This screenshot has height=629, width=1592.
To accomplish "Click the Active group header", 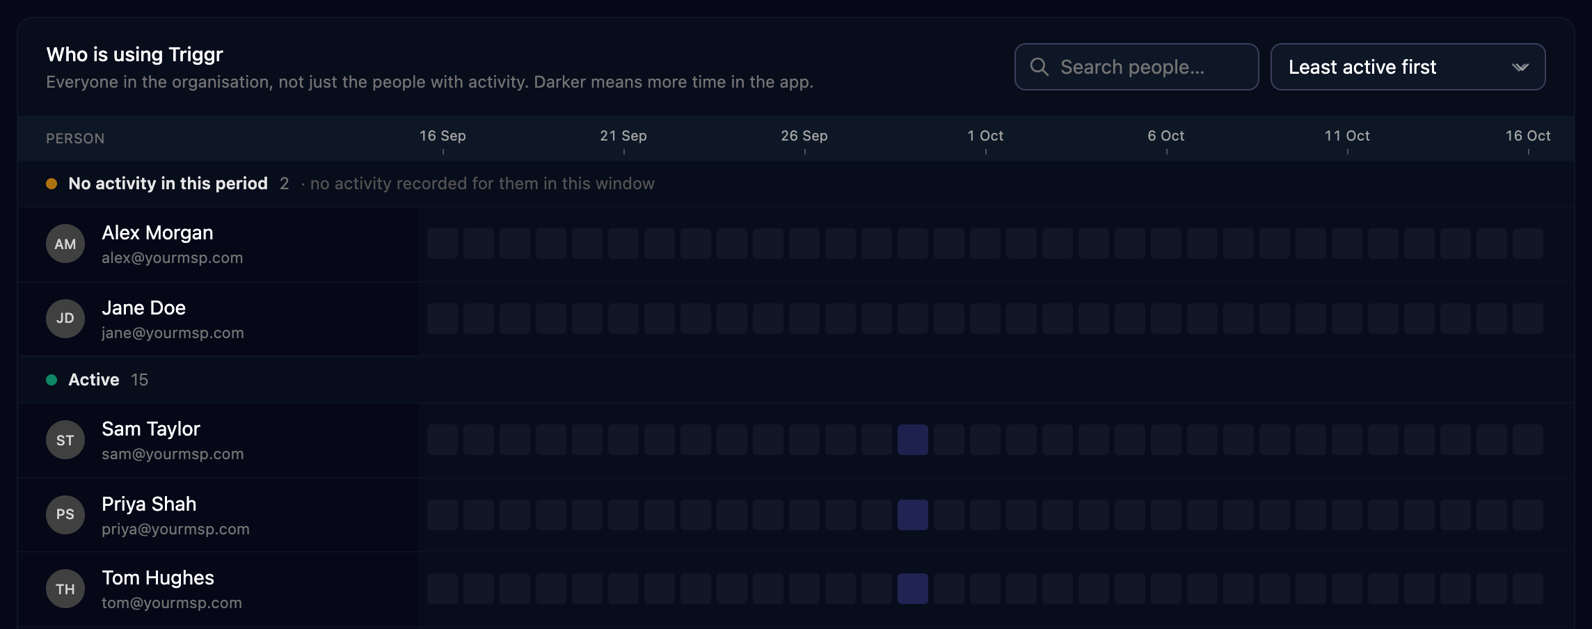I will tap(94, 380).
